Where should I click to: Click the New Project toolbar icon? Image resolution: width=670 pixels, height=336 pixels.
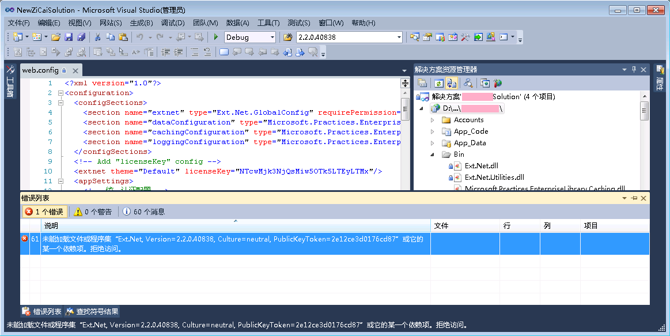click(x=17, y=37)
